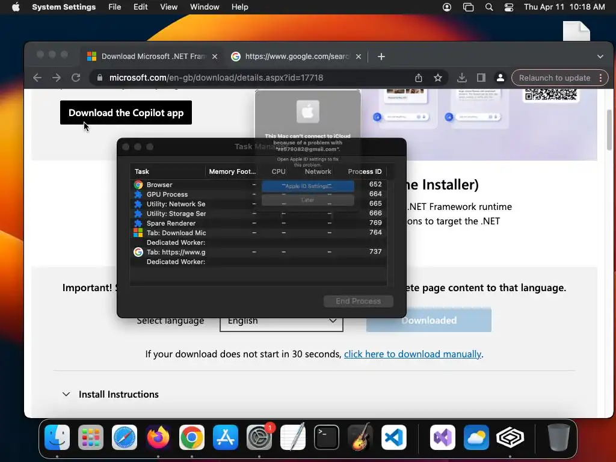616x462 pixels.
Task: Select Tab: Download Mic task row
Action: [258, 233]
